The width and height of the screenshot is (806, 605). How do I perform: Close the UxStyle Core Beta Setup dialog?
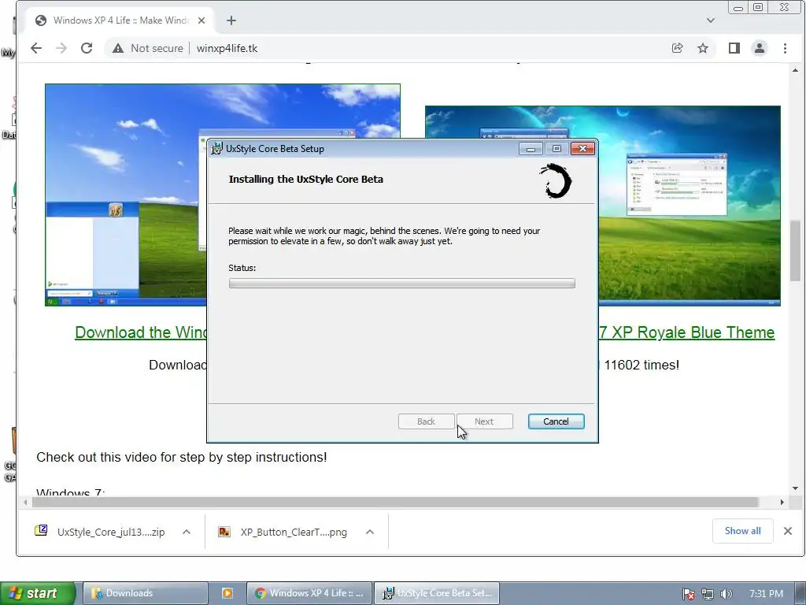(582, 149)
